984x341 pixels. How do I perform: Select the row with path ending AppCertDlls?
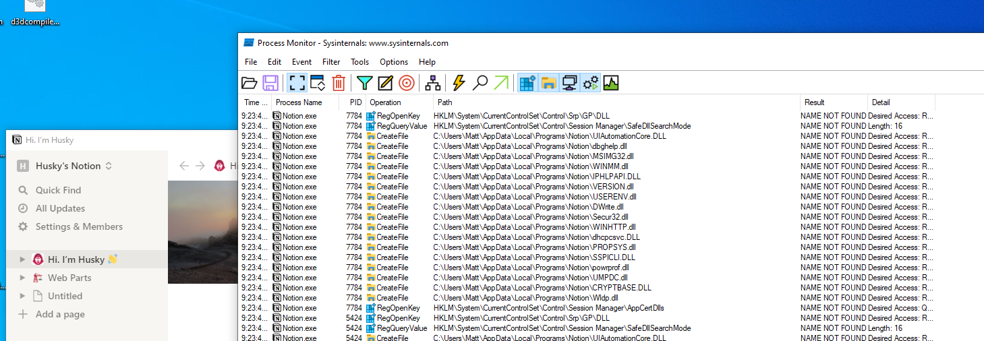click(587, 308)
